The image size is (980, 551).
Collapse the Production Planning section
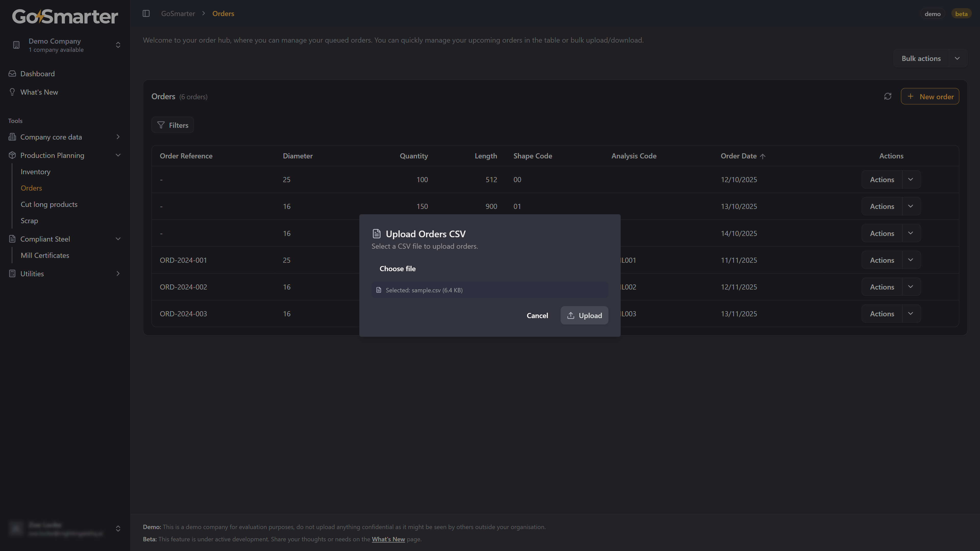[118, 155]
